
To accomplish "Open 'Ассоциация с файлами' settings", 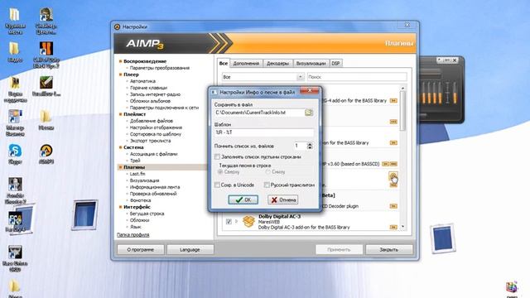I will tap(154, 154).
